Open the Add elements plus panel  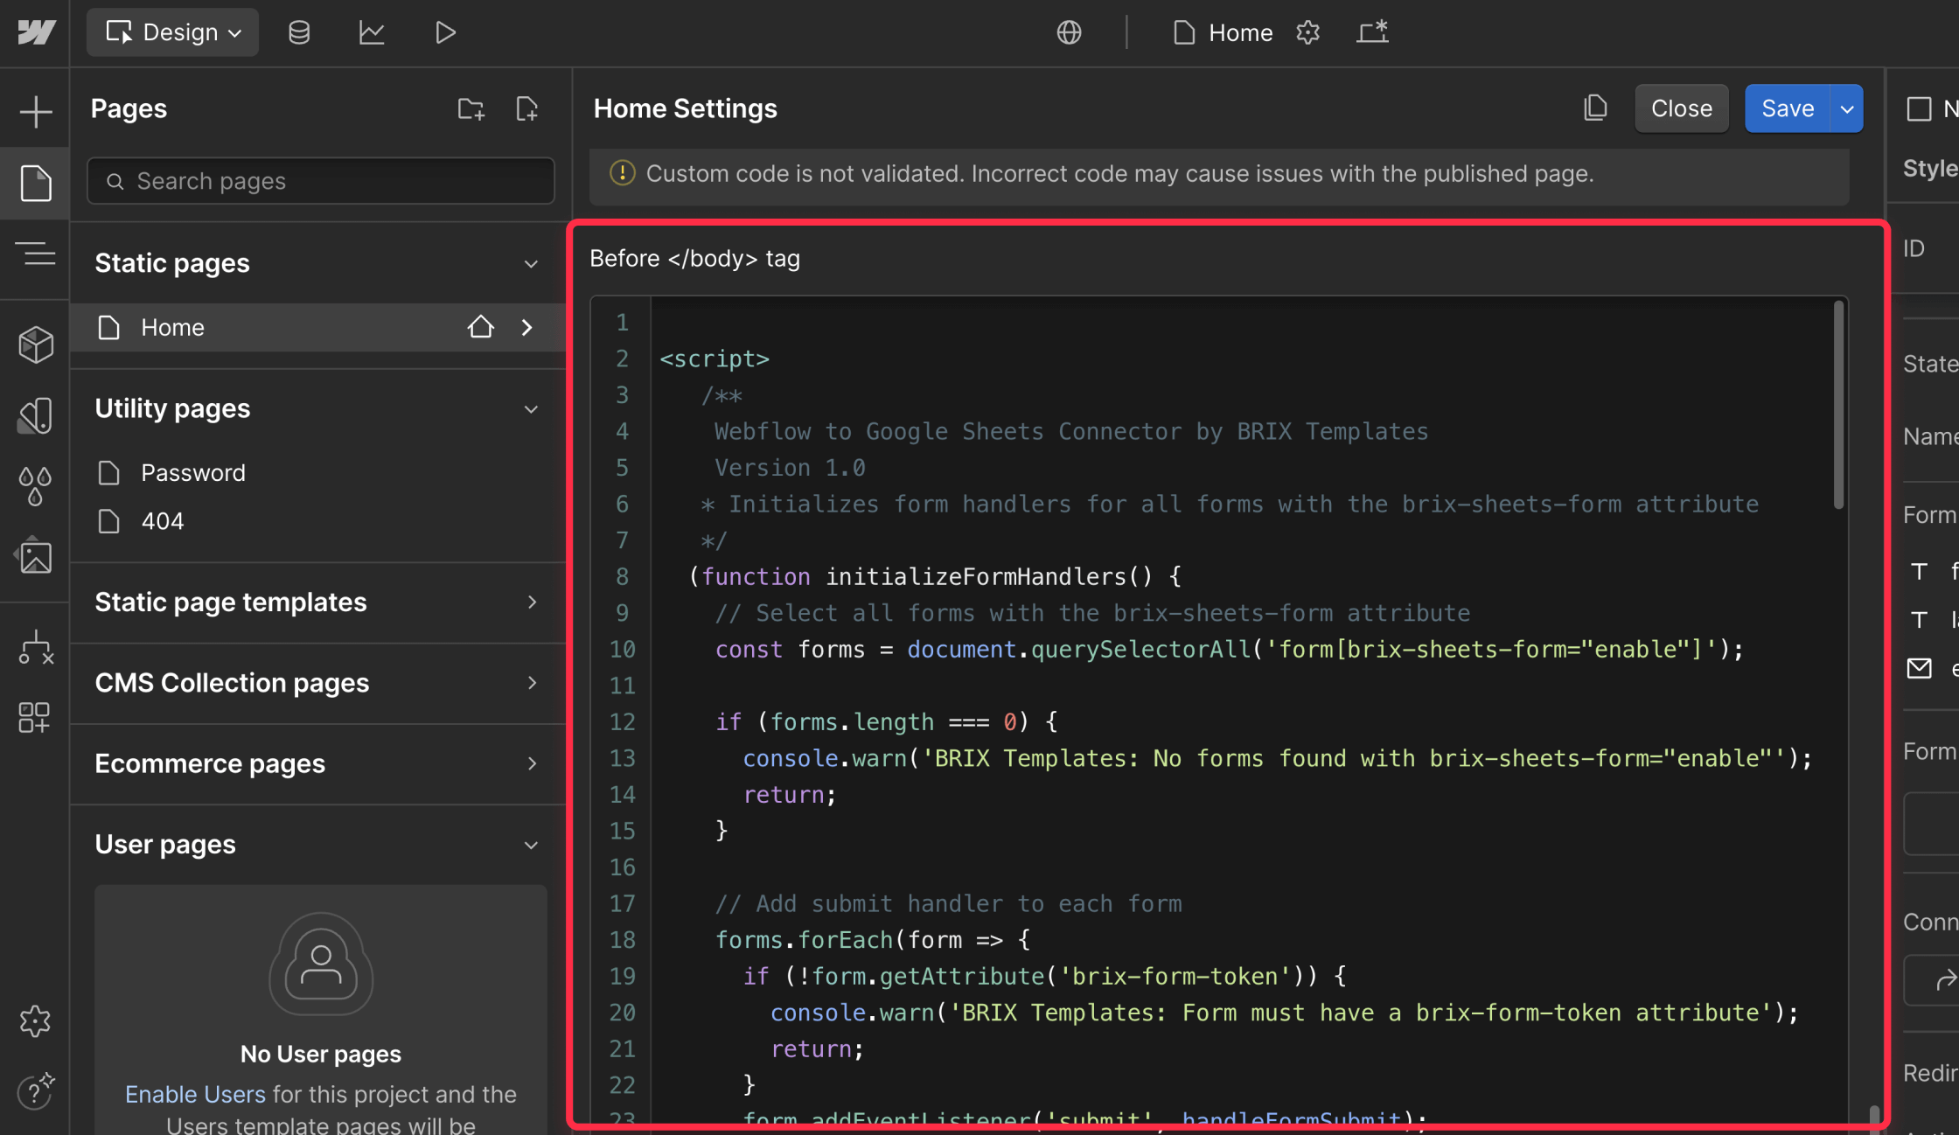pos(35,111)
